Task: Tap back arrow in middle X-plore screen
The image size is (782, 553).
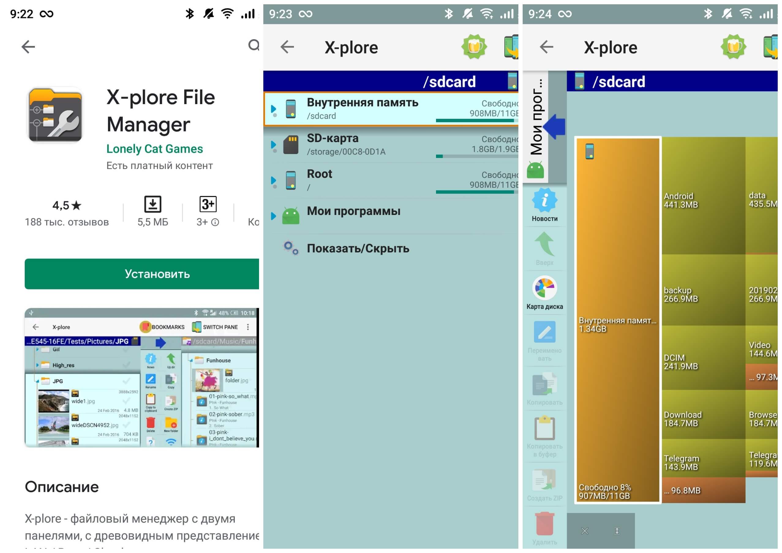Action: pos(287,47)
